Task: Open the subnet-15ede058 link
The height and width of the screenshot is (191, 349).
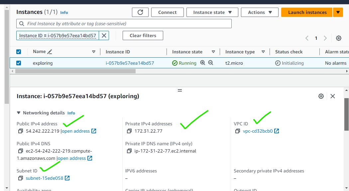Action: point(45,178)
